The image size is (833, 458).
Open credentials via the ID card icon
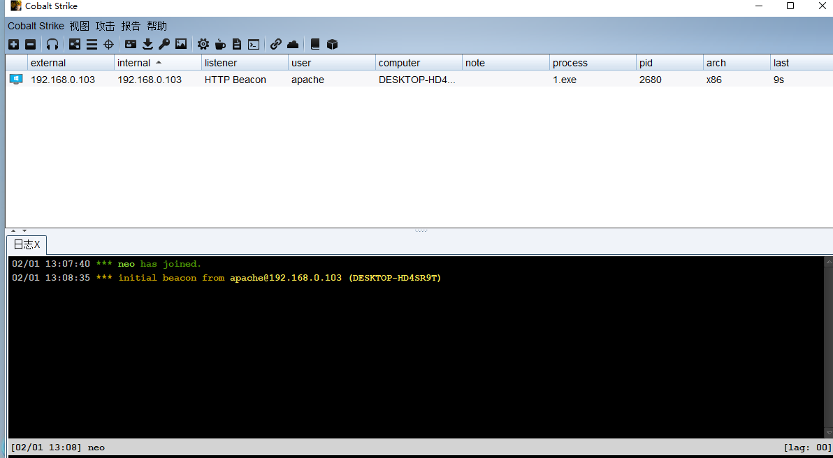tap(131, 45)
